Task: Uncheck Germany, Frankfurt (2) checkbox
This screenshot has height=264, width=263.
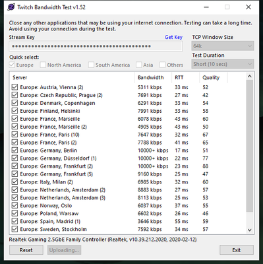Action: tap(15, 166)
